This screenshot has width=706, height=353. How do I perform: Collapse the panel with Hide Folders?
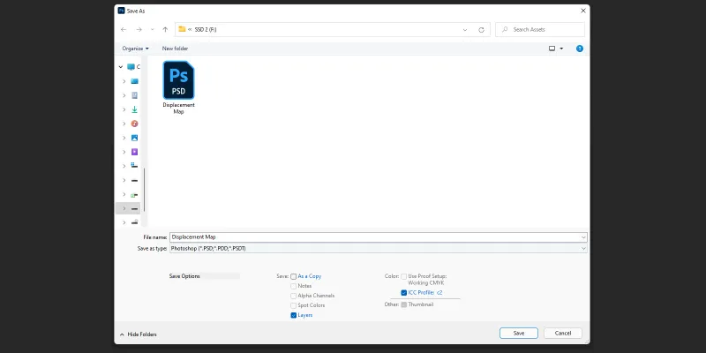coord(139,334)
